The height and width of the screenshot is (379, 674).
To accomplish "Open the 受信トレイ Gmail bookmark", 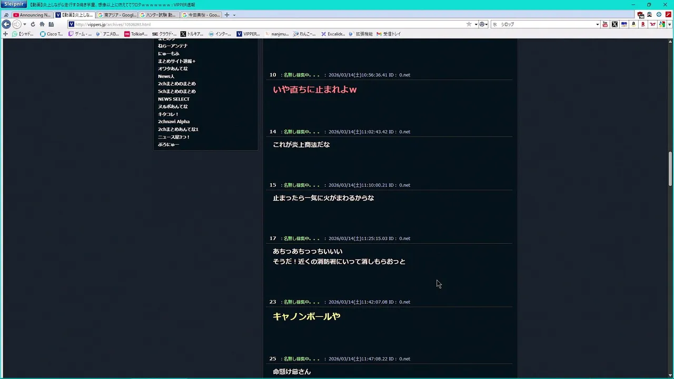I will [x=389, y=34].
